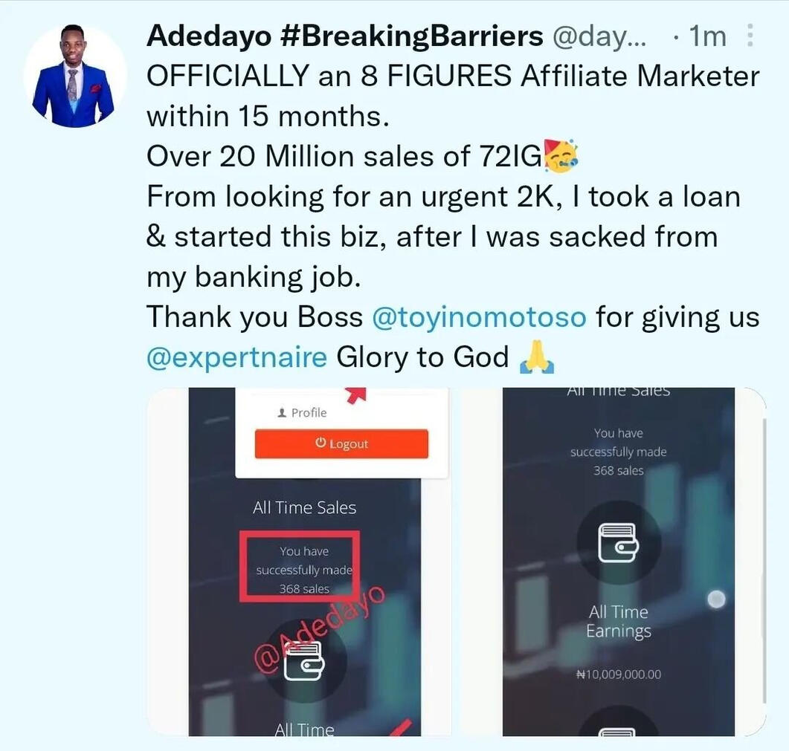Click the person icon beside Profile
Viewport: 789px width, 751px height.
click(x=282, y=413)
